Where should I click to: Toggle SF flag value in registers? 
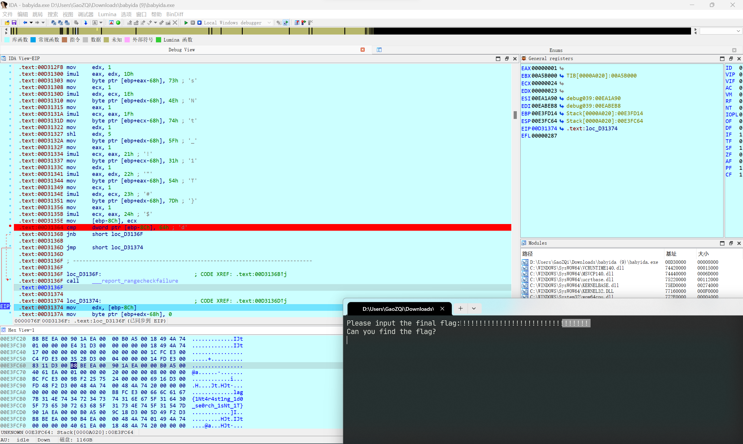pyautogui.click(x=740, y=148)
